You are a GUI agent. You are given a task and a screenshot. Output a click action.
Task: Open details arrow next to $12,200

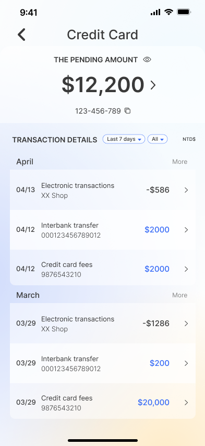click(x=153, y=85)
